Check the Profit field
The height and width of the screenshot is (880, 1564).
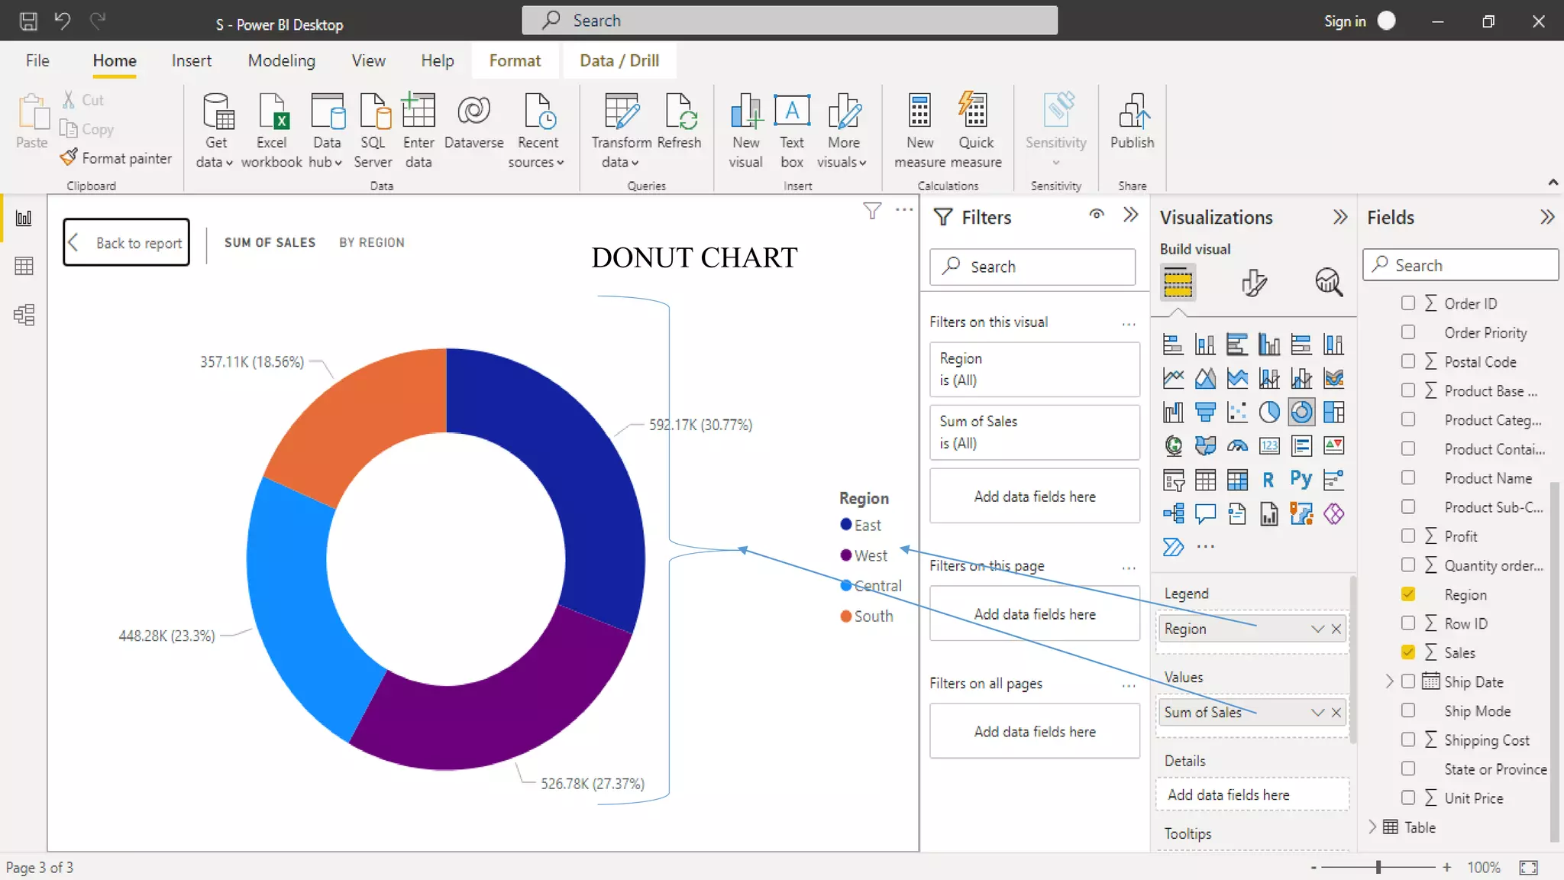tap(1408, 535)
